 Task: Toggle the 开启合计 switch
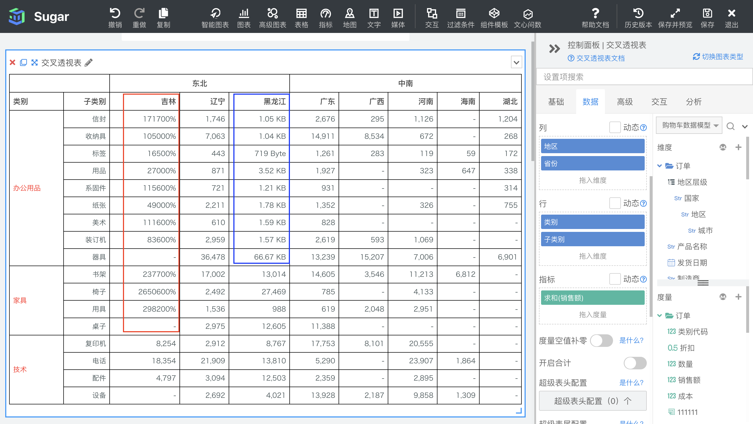click(635, 363)
